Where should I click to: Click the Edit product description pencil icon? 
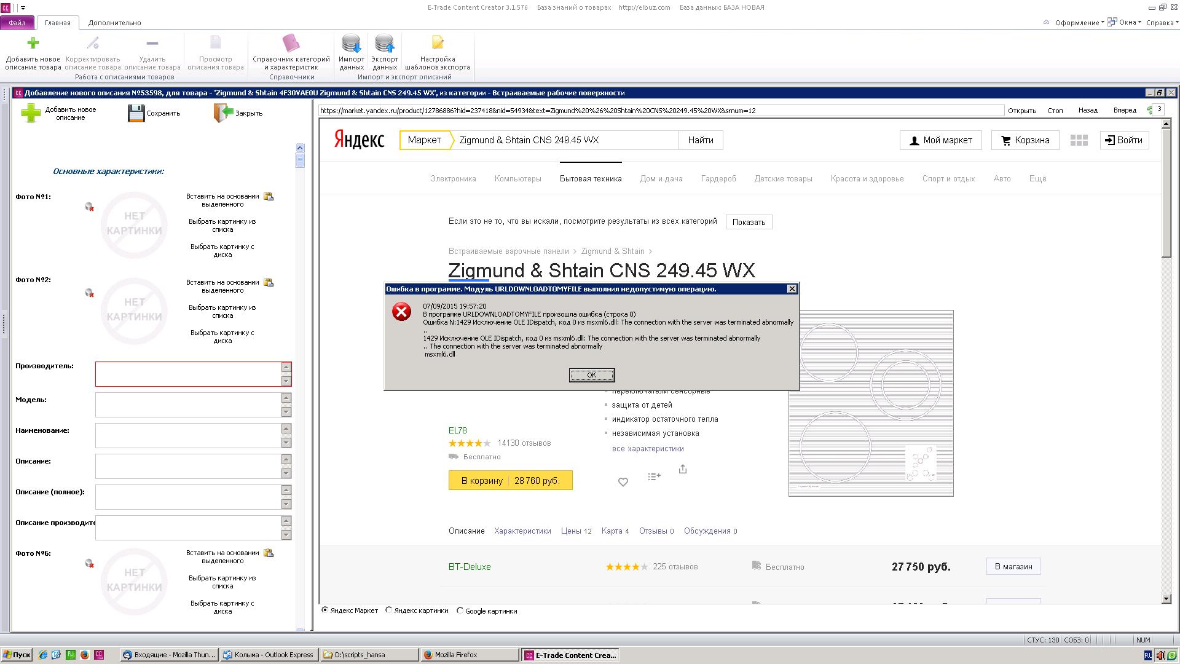click(93, 43)
